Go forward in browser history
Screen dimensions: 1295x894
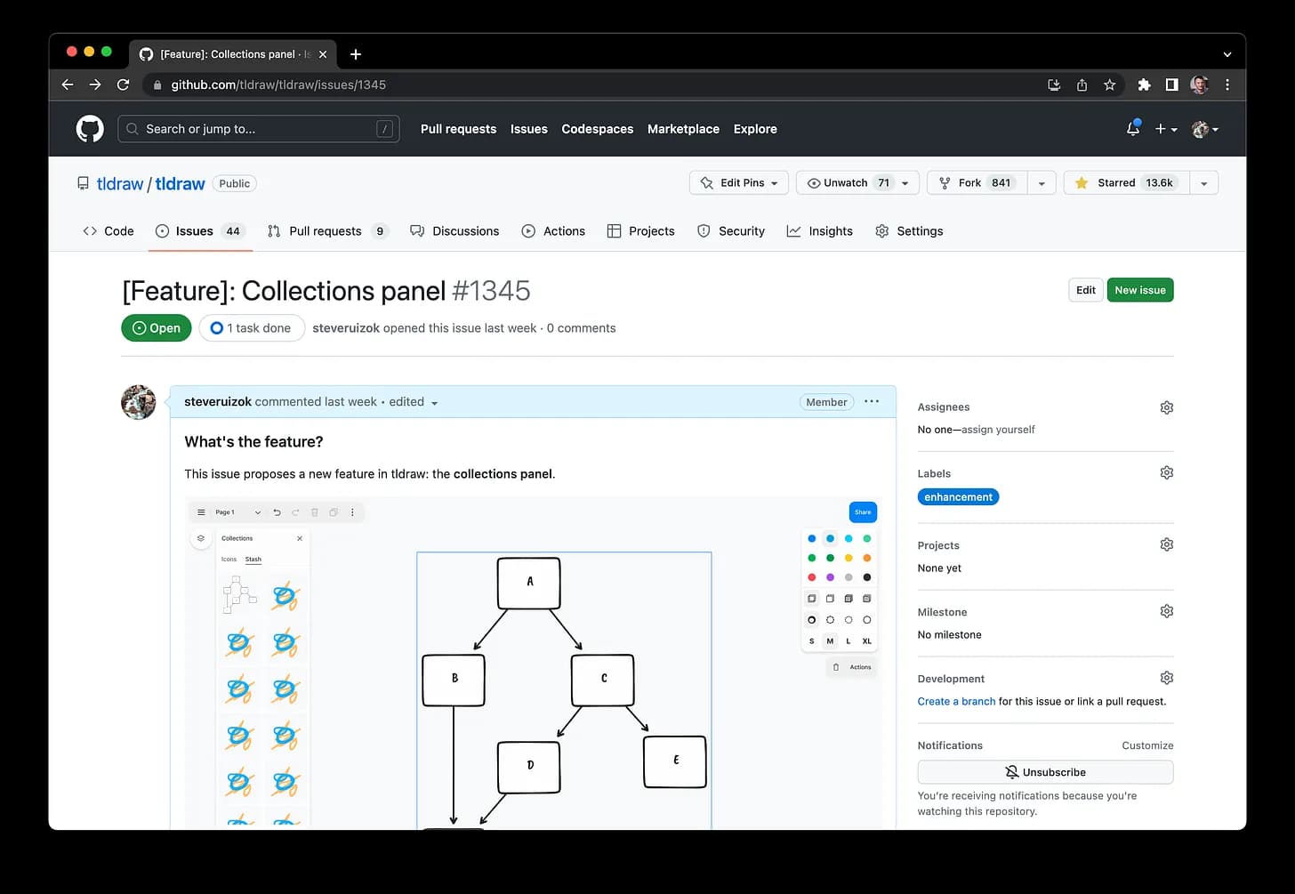click(x=95, y=85)
